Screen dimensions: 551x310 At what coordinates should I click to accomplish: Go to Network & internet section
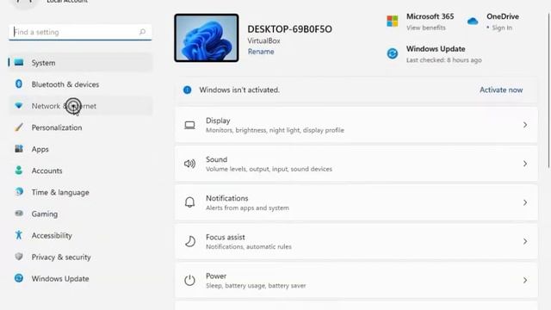point(80,106)
